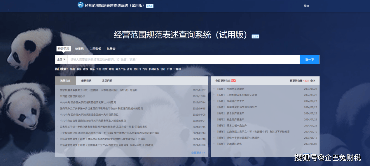Screen dimensions: 370x166
Task: Click hot search keyword 零售
Action: tap(111, 69)
